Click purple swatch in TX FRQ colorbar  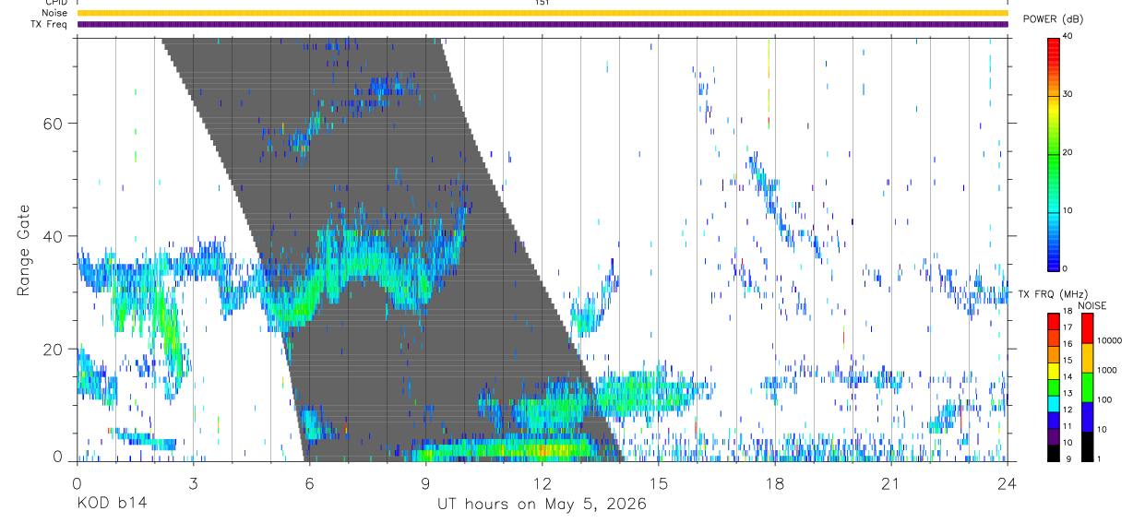click(x=1053, y=436)
